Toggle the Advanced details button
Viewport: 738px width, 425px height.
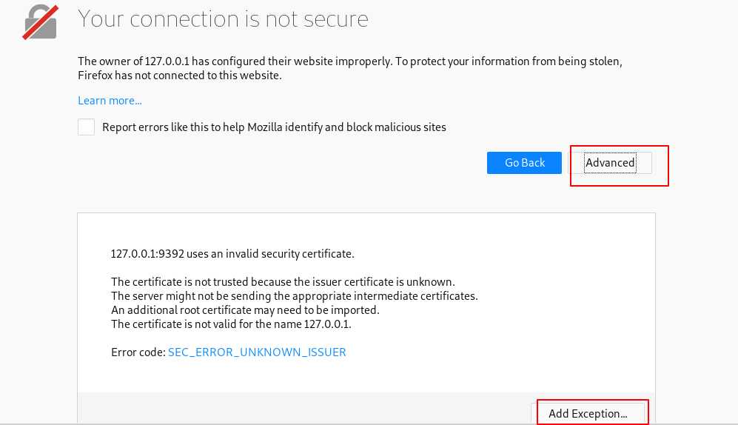tap(610, 163)
